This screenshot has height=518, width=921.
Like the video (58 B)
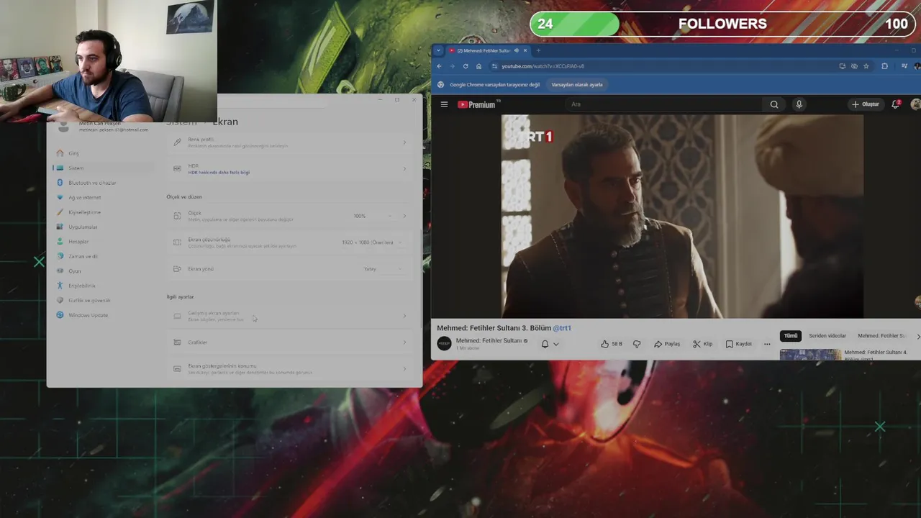[612, 344]
